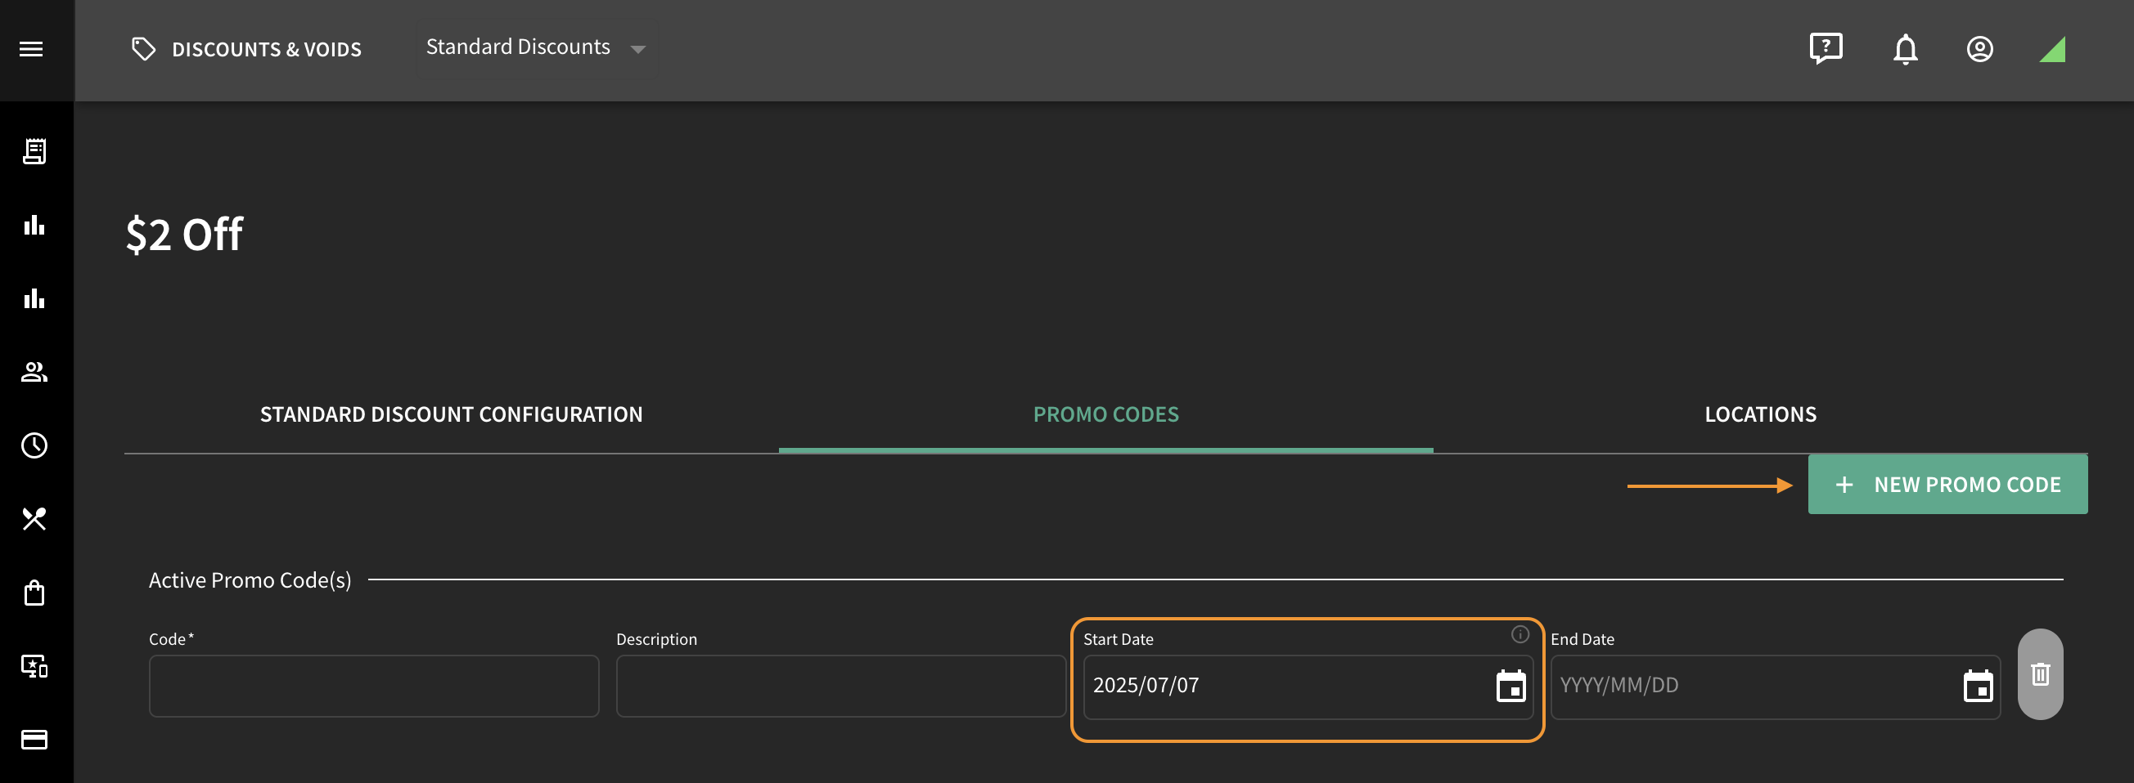This screenshot has width=2134, height=783.
Task: Switch to the Locations tab
Action: pyautogui.click(x=1759, y=414)
